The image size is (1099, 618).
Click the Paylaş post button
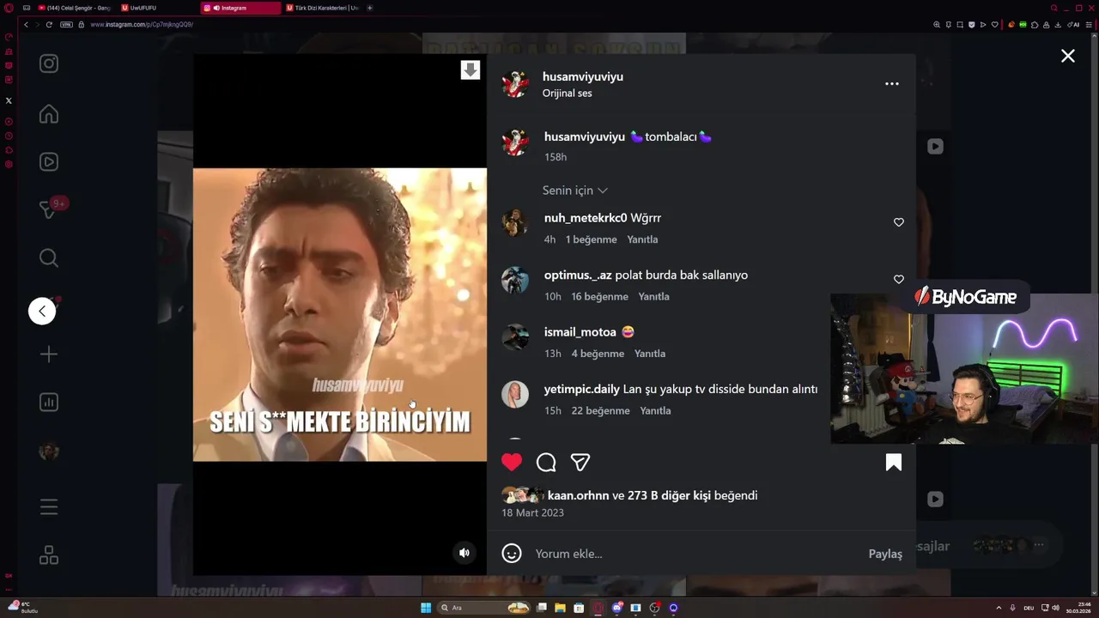tap(885, 554)
